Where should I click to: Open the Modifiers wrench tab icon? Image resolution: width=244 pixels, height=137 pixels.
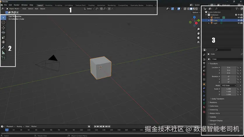click(204, 88)
